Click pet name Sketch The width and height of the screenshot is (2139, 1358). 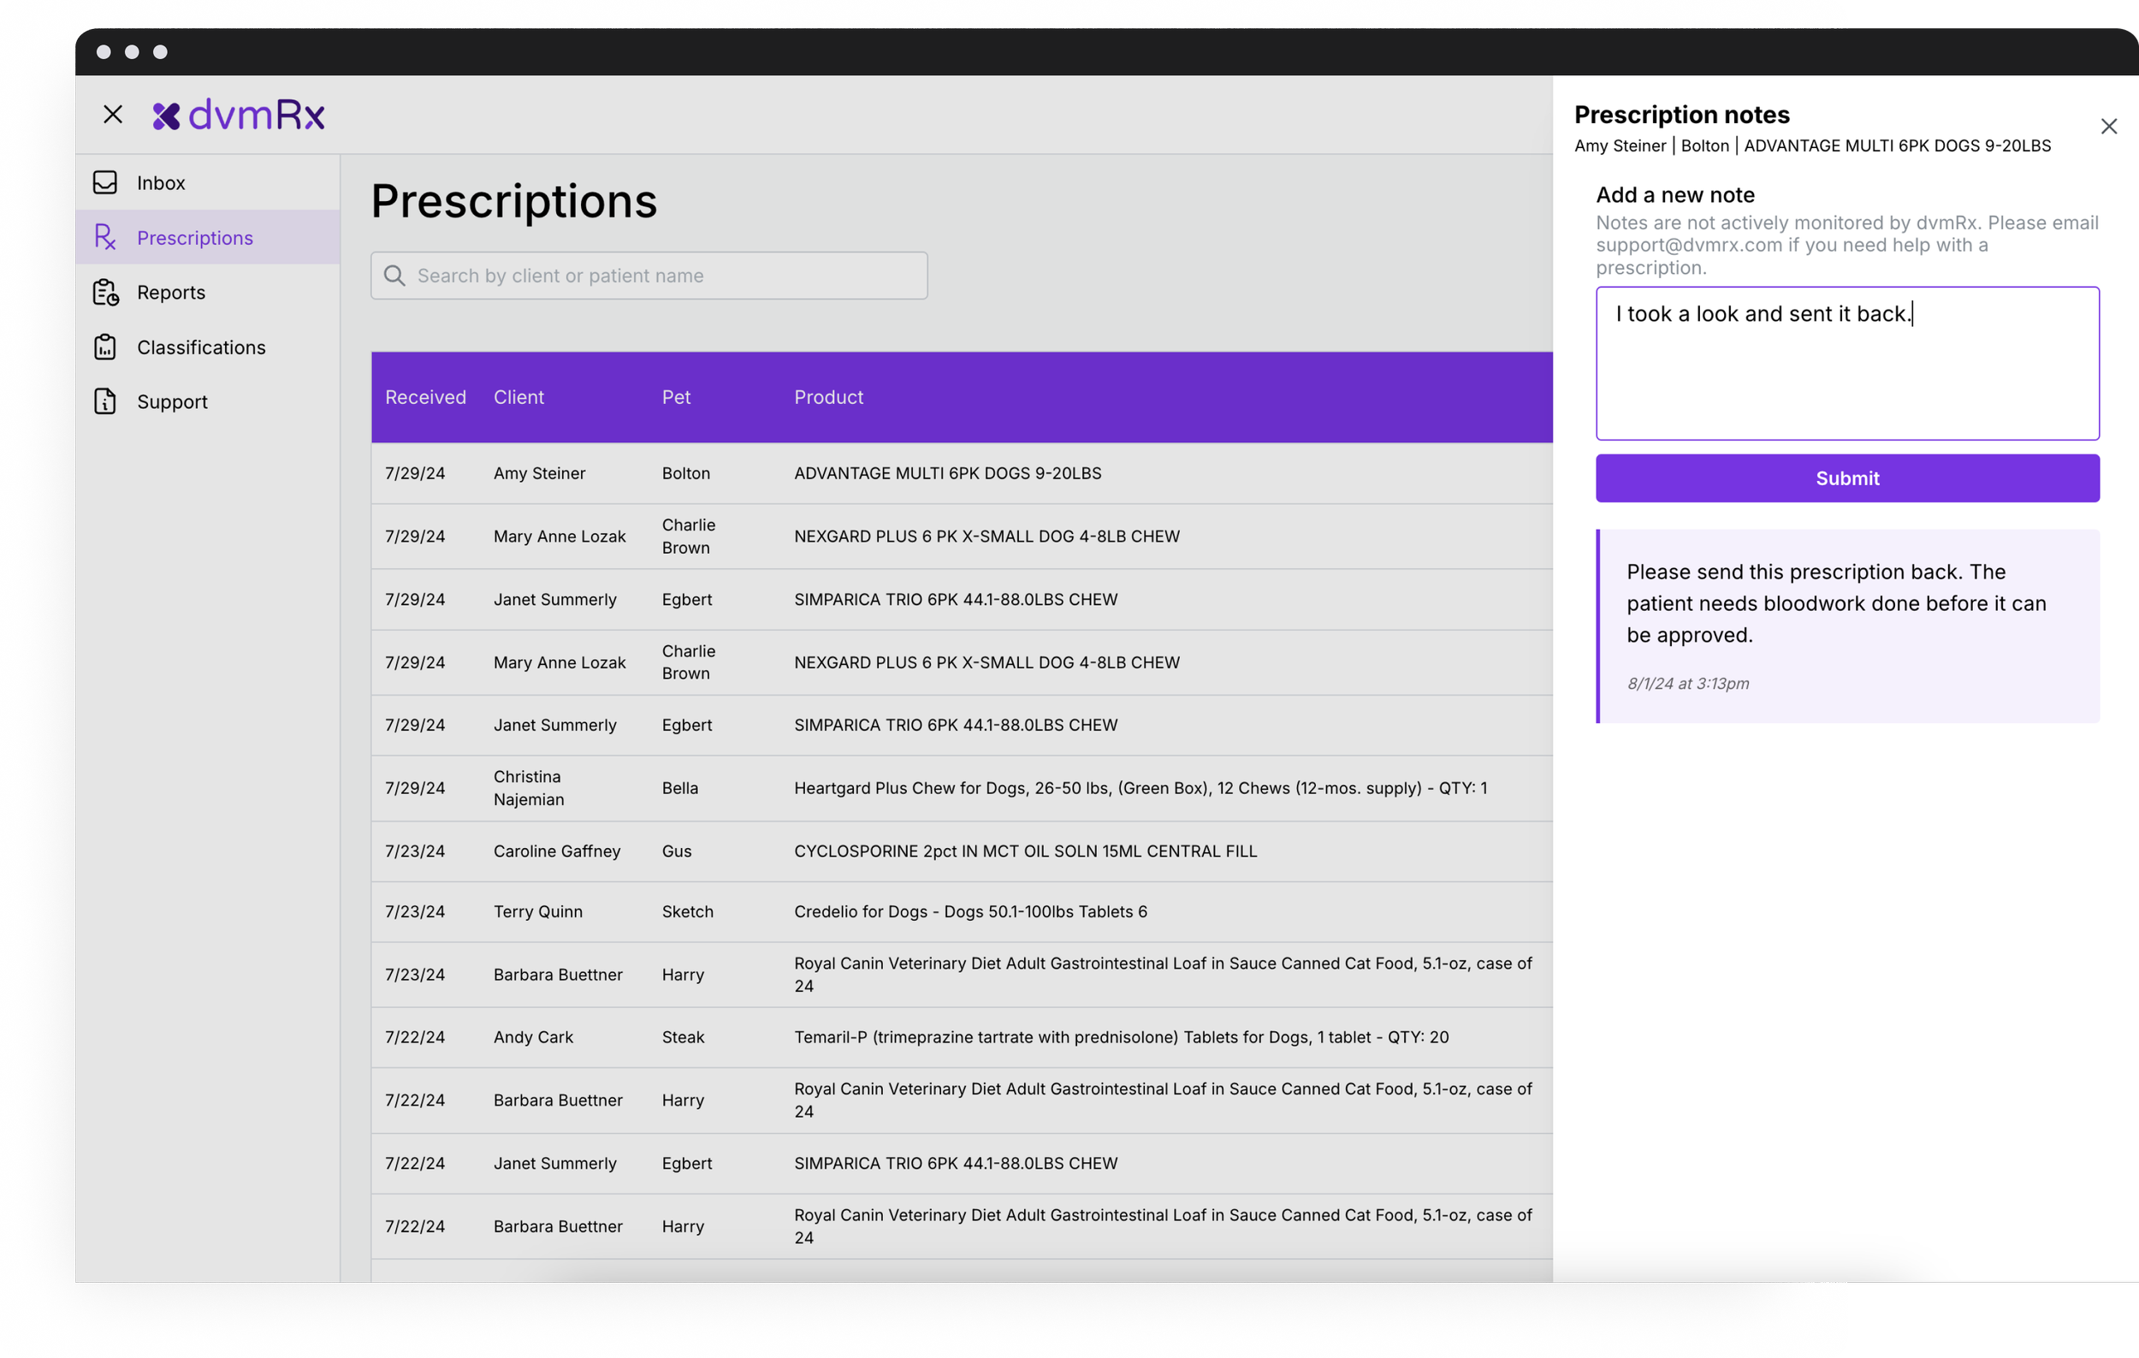(x=688, y=911)
